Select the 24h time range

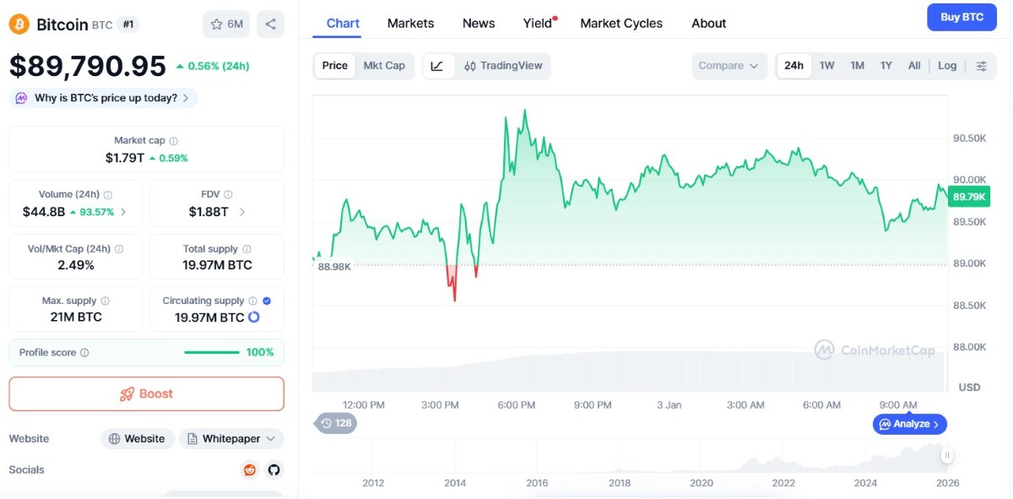(794, 66)
